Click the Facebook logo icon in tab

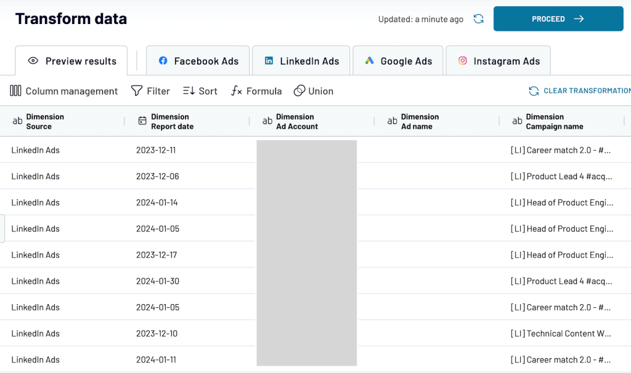point(163,61)
